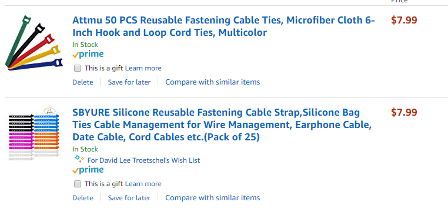Click Learn more beside the SBYURE gift option
The width and height of the screenshot is (448, 212).
click(x=143, y=184)
